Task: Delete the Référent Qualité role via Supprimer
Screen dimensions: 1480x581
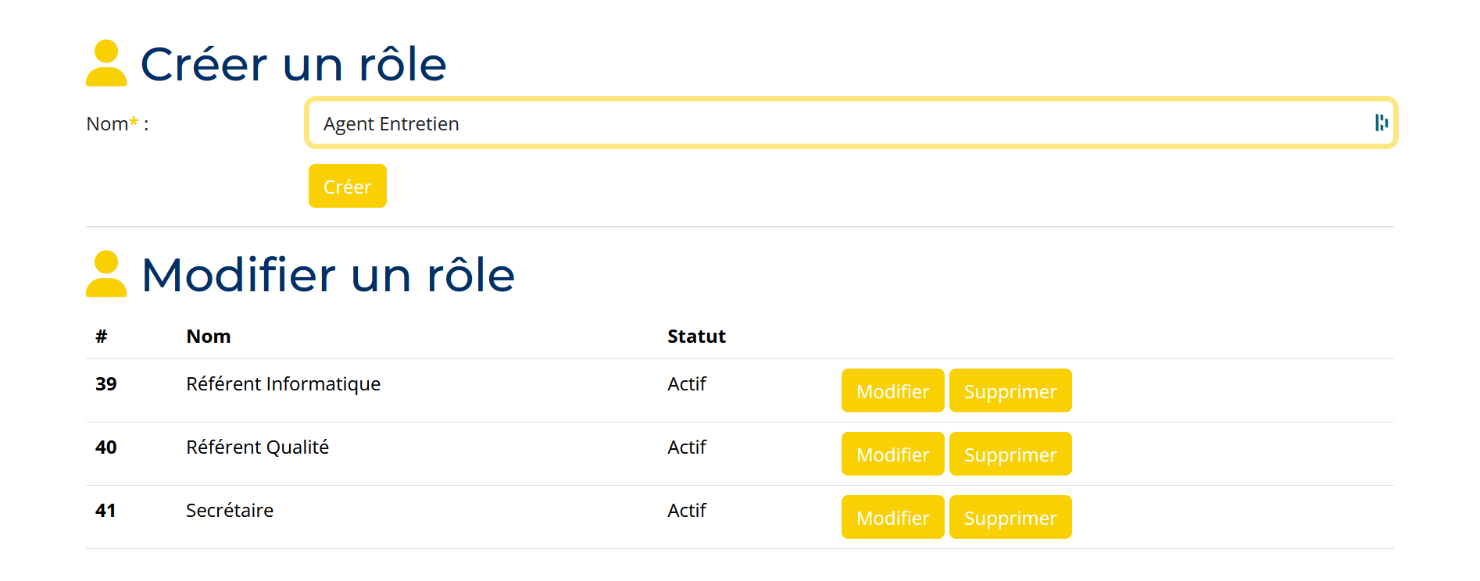Action: point(1010,454)
